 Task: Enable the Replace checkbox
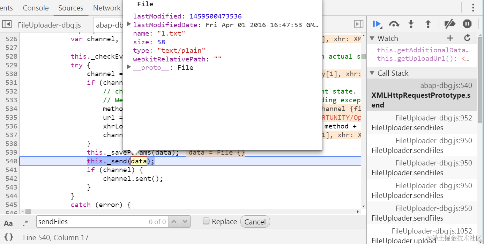click(206, 221)
